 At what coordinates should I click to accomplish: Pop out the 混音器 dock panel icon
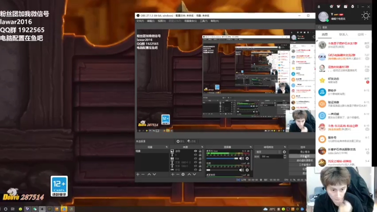tap(251, 147)
